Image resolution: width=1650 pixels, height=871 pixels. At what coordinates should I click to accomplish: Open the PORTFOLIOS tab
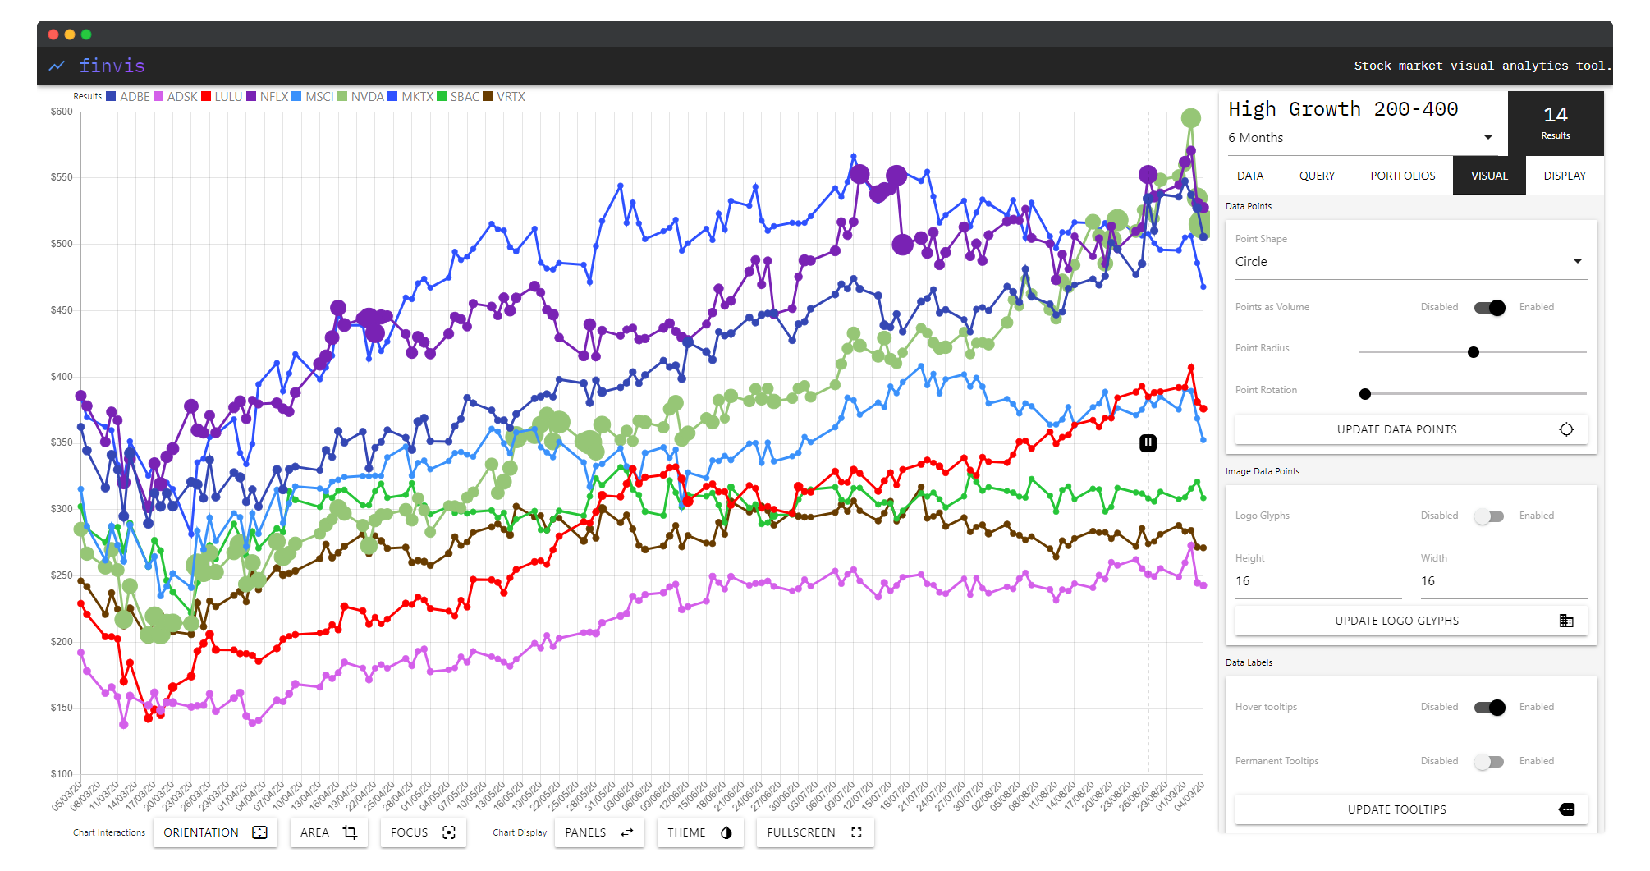[1402, 176]
